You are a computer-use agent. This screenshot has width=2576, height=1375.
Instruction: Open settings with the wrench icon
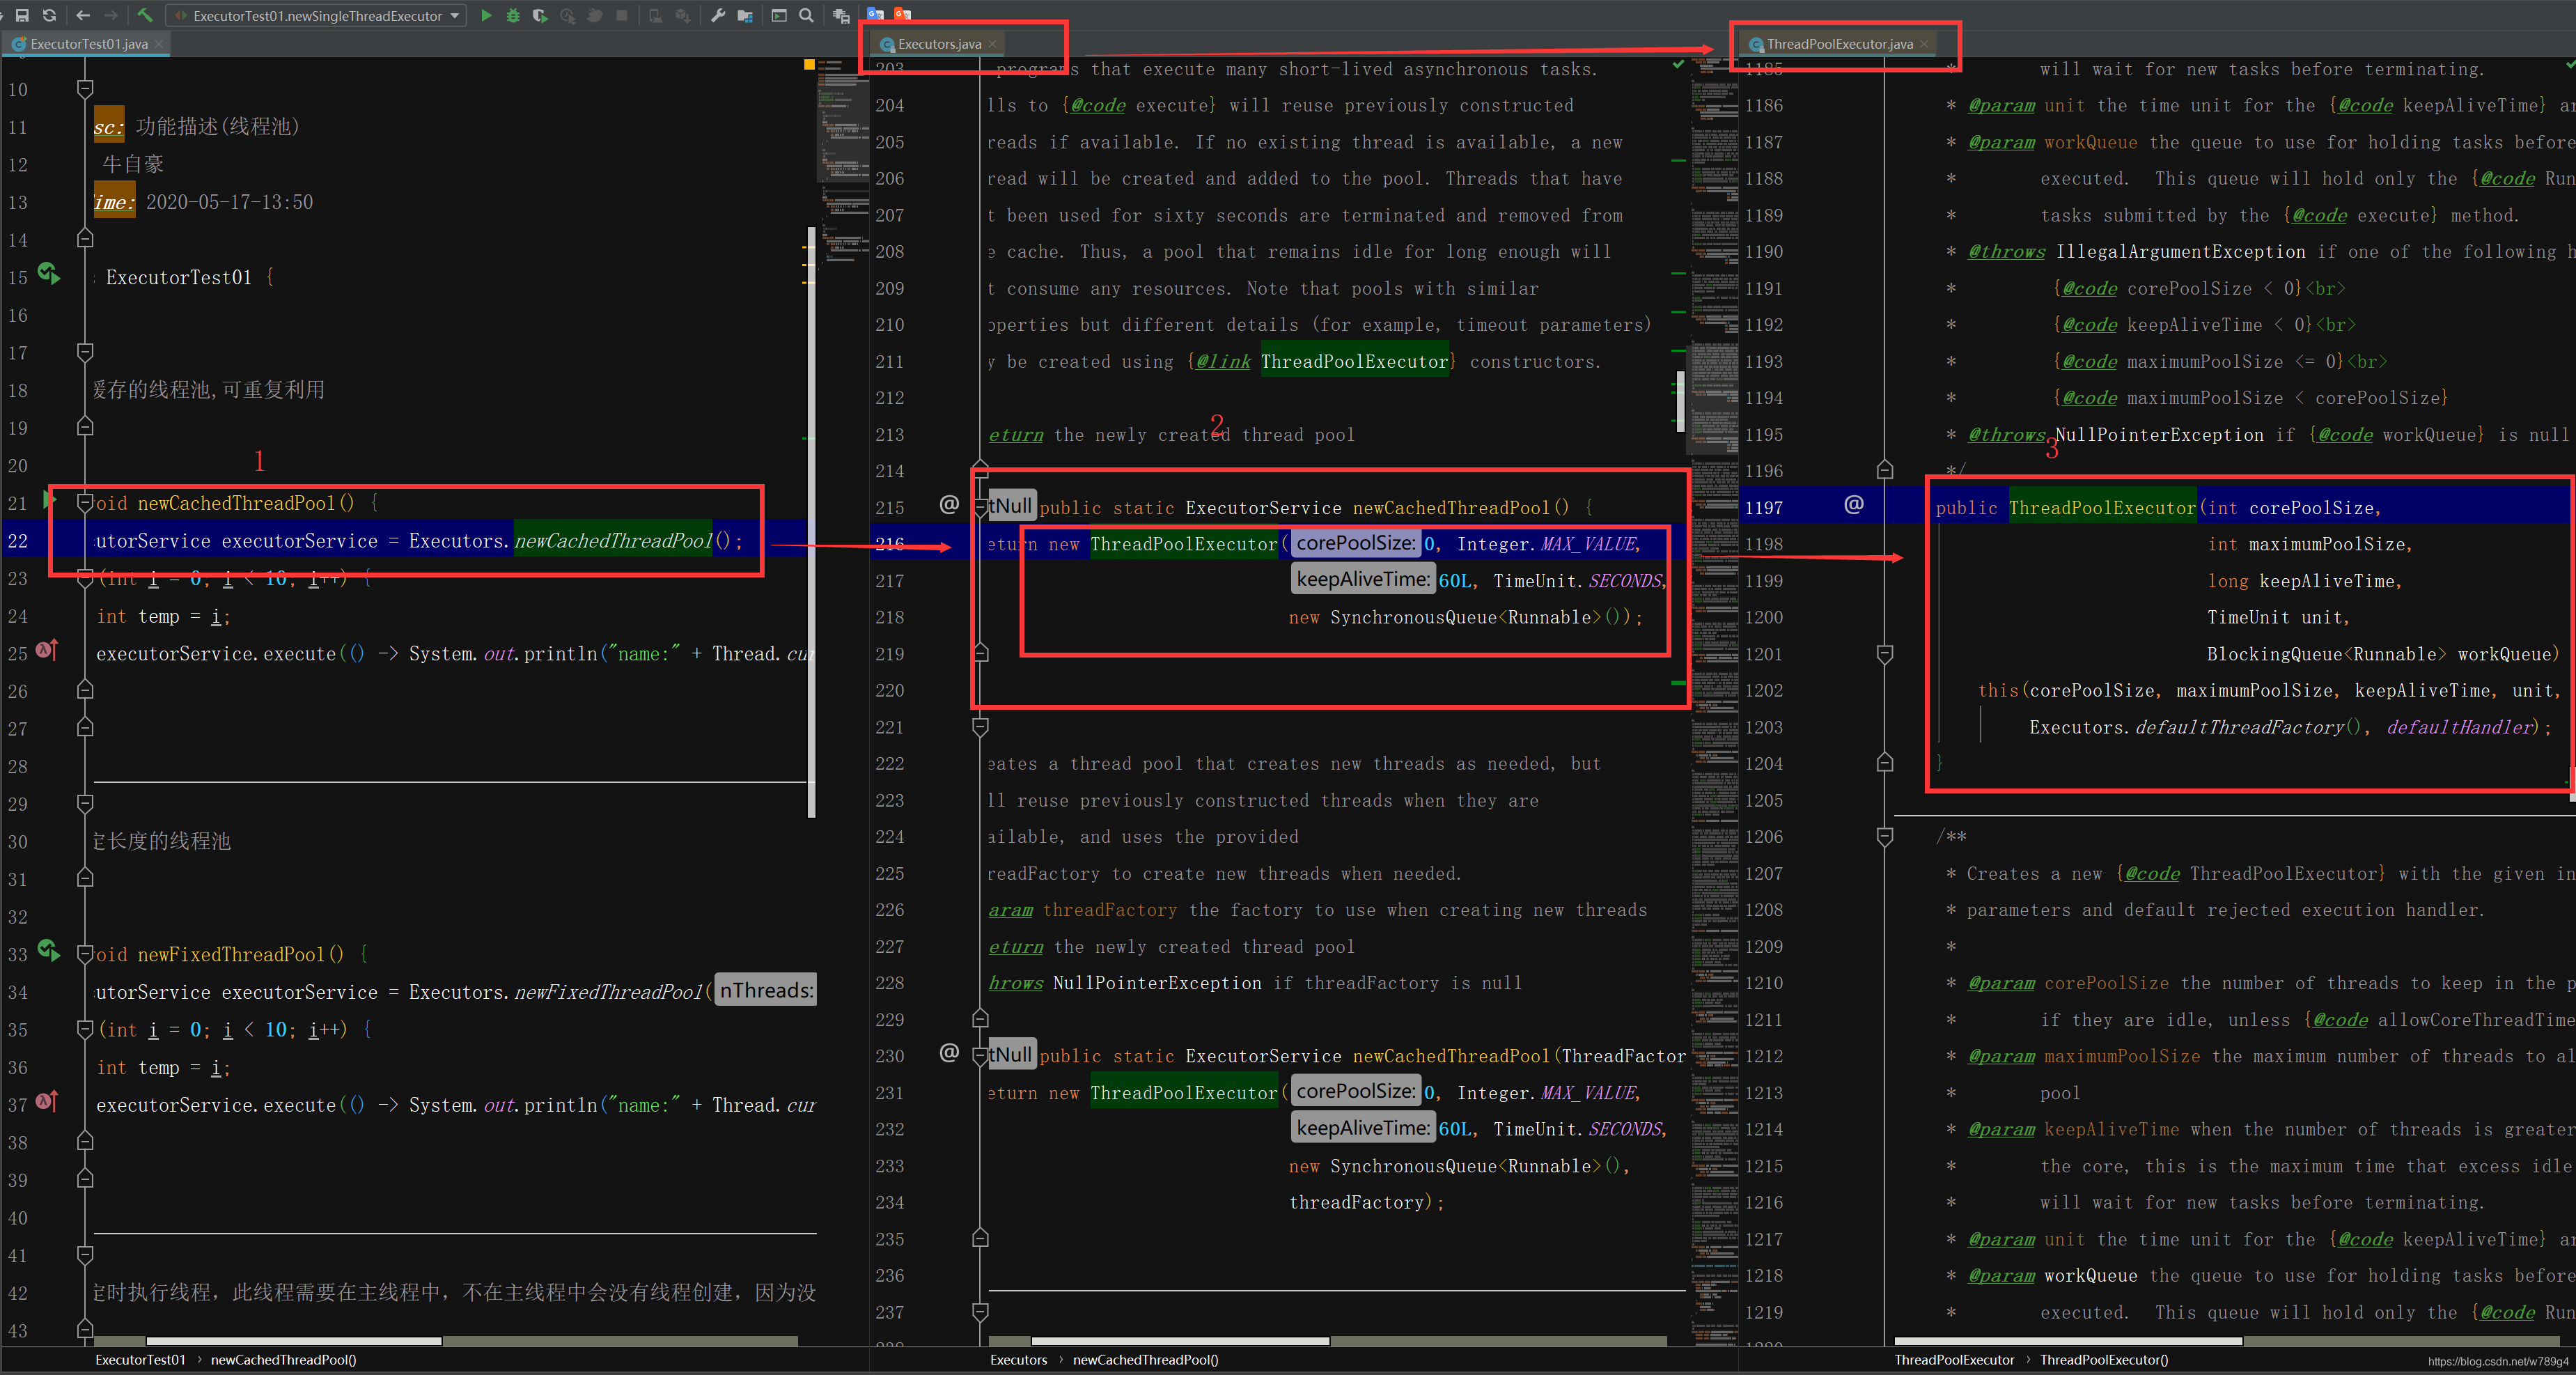(x=718, y=15)
